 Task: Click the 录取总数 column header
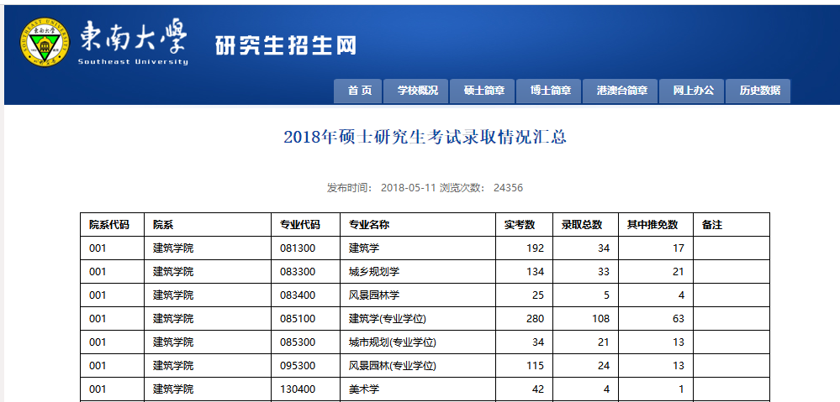tap(582, 225)
